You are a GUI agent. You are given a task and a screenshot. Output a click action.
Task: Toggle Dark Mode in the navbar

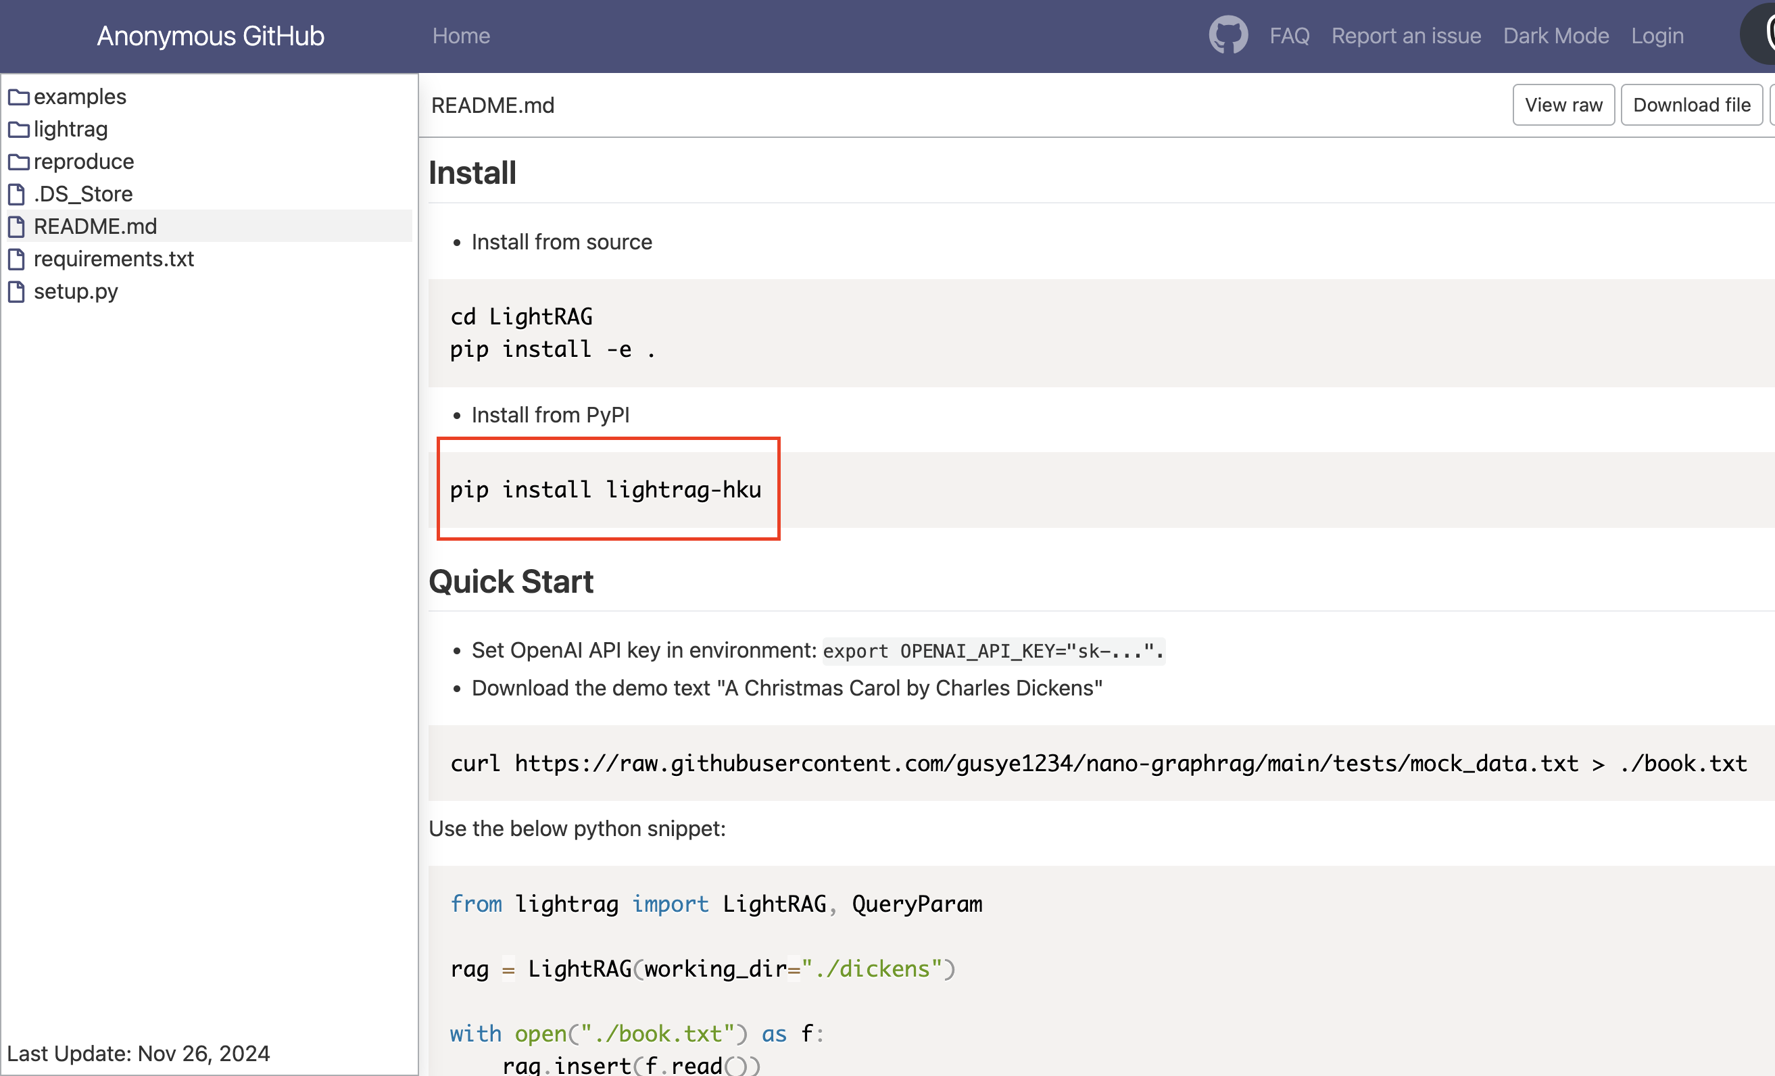[x=1555, y=35]
